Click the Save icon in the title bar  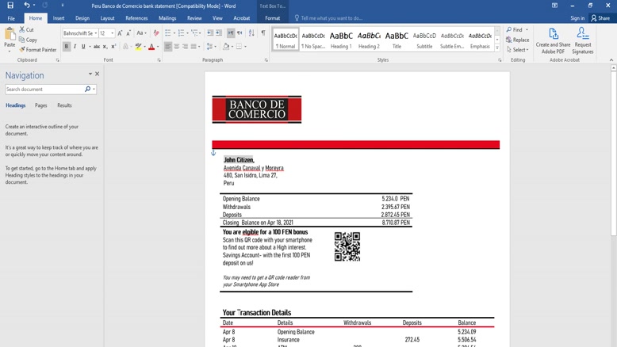[10, 6]
